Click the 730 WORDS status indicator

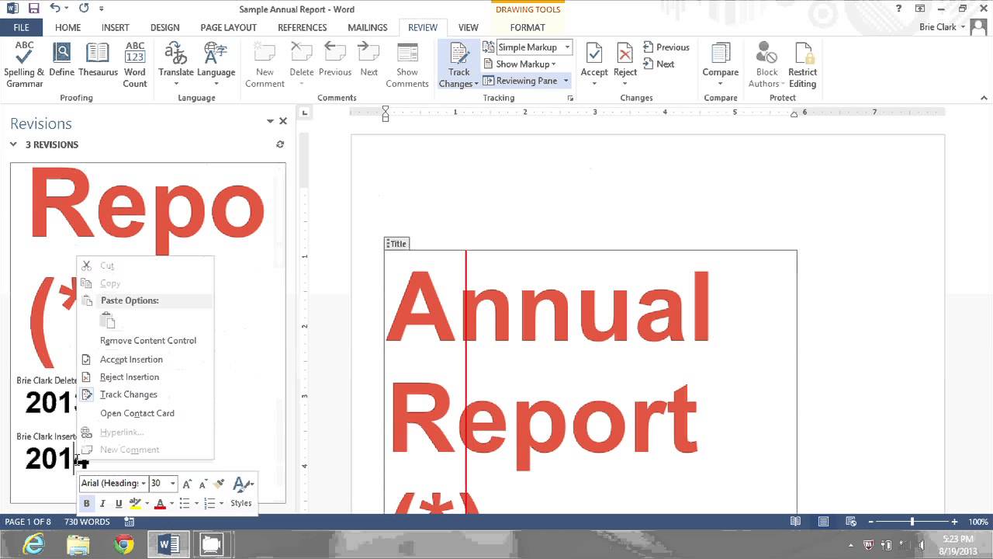point(87,522)
